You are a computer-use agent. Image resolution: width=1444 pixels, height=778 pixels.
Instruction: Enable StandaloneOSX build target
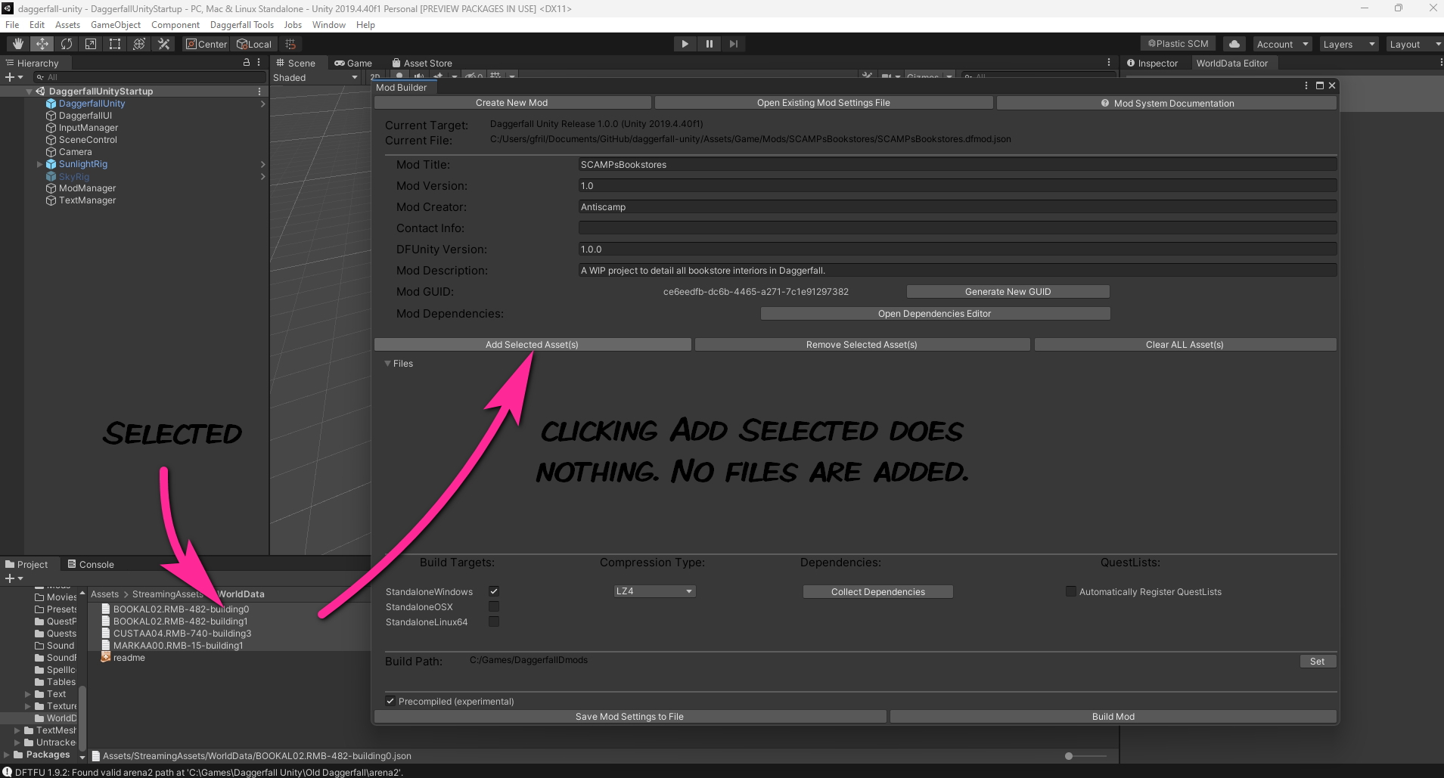(494, 606)
